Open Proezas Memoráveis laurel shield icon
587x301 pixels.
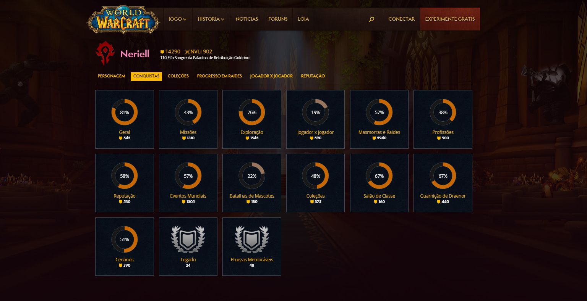pos(252,239)
